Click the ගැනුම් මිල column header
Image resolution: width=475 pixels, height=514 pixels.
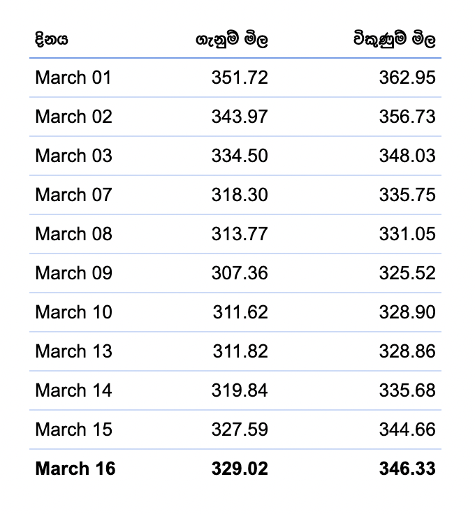point(232,39)
